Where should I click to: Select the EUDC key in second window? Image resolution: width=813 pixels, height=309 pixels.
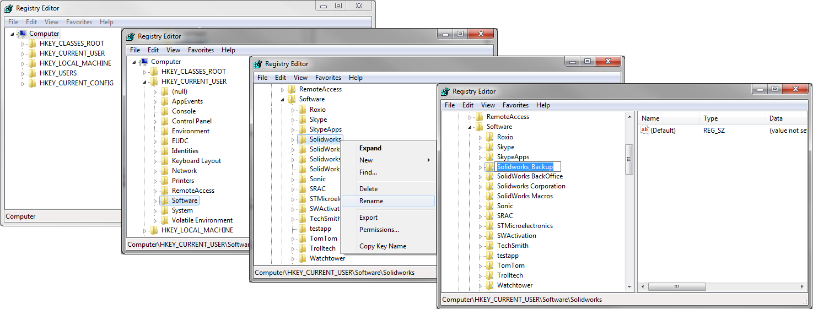[180, 141]
